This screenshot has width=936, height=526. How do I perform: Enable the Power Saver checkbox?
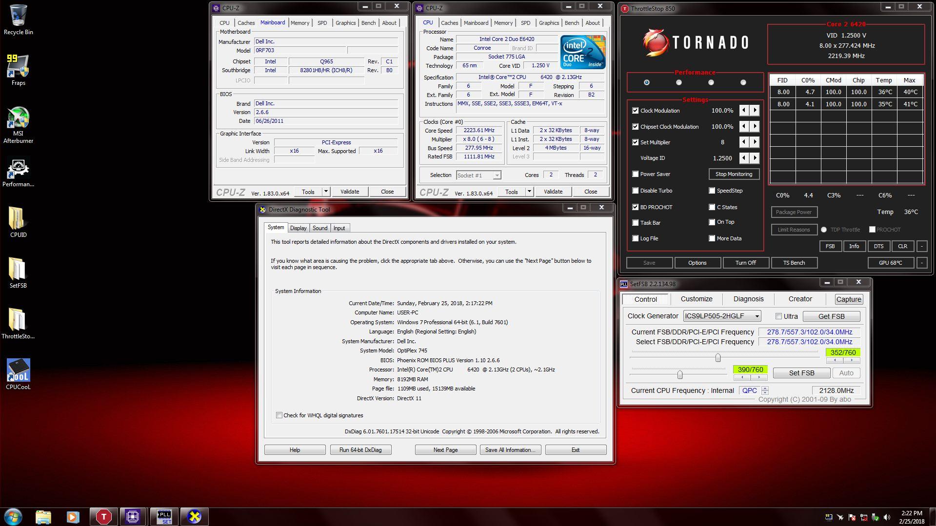(635, 174)
